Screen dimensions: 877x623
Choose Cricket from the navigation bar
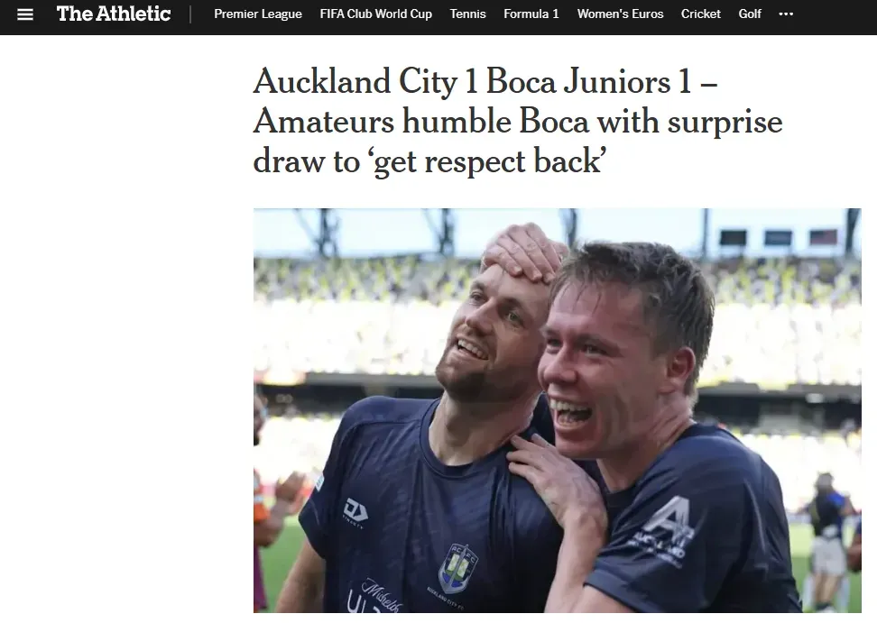(701, 14)
